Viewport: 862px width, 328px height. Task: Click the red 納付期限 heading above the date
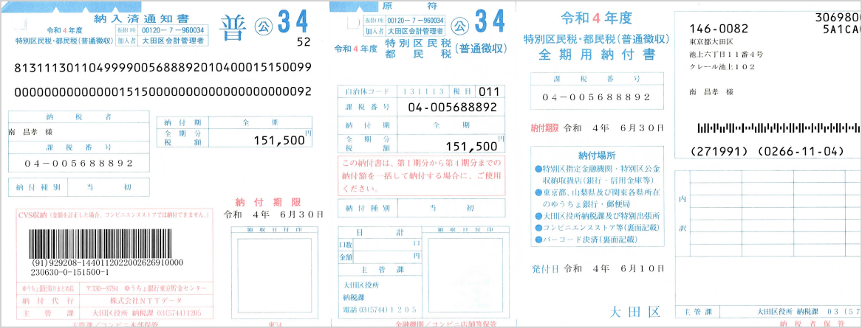tap(267, 202)
